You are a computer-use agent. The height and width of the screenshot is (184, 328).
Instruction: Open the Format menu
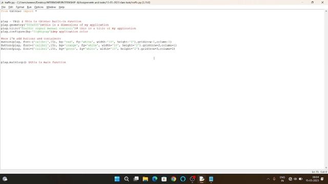point(20,7)
